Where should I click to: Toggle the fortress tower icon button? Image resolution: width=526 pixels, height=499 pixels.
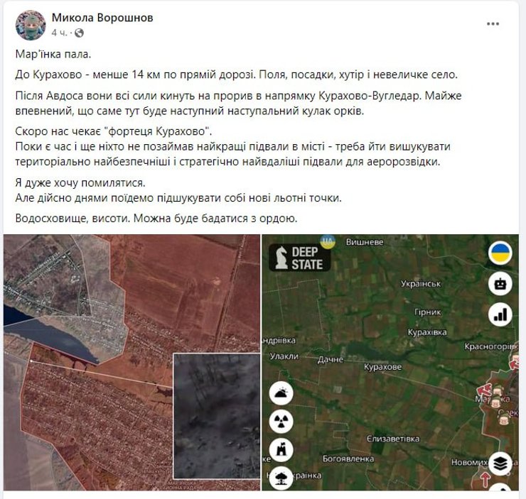point(281,450)
